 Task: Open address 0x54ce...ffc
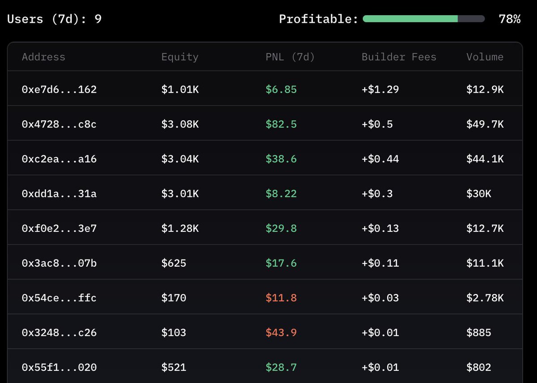pos(59,298)
